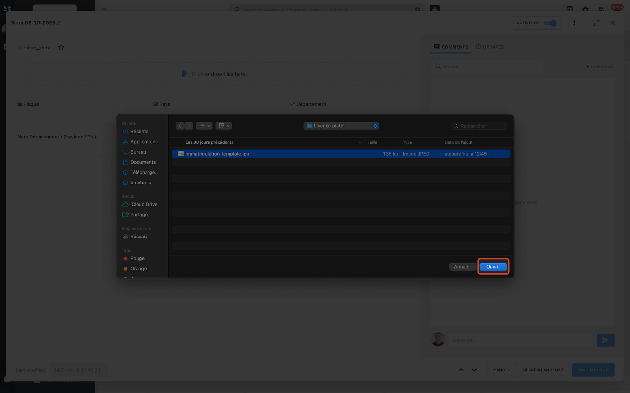Image resolution: width=630 pixels, height=393 pixels.
Task: Click the Annuler button
Action: [462, 267]
